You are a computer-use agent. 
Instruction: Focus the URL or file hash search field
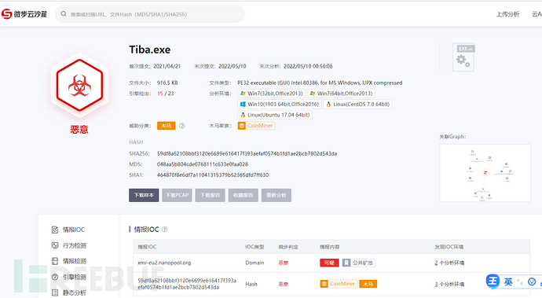pyautogui.click(x=150, y=14)
